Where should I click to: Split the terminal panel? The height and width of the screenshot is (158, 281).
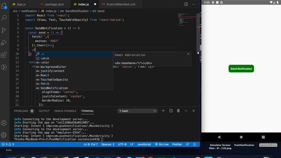[171, 111]
